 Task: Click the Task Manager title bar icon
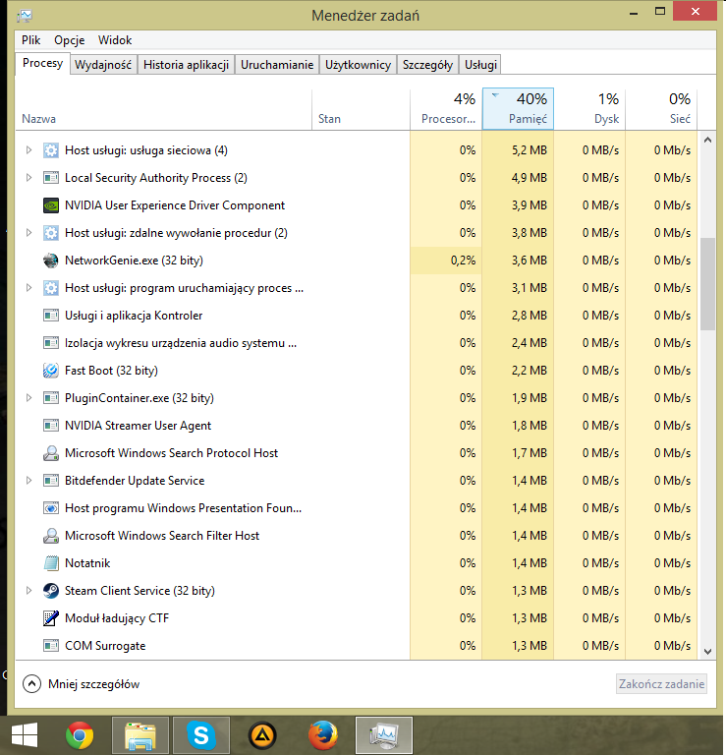(x=25, y=16)
